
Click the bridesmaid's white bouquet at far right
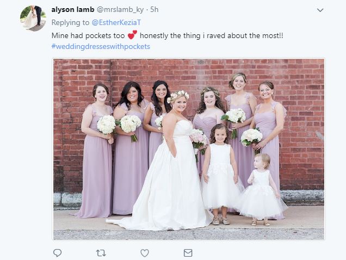click(251, 137)
